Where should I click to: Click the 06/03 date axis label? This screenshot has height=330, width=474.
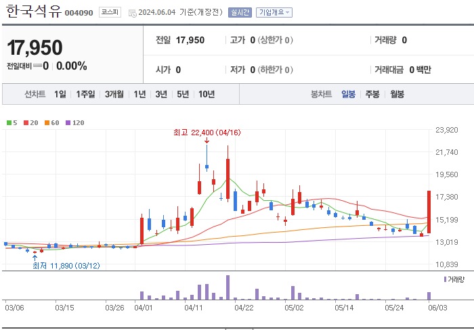coord(437,308)
